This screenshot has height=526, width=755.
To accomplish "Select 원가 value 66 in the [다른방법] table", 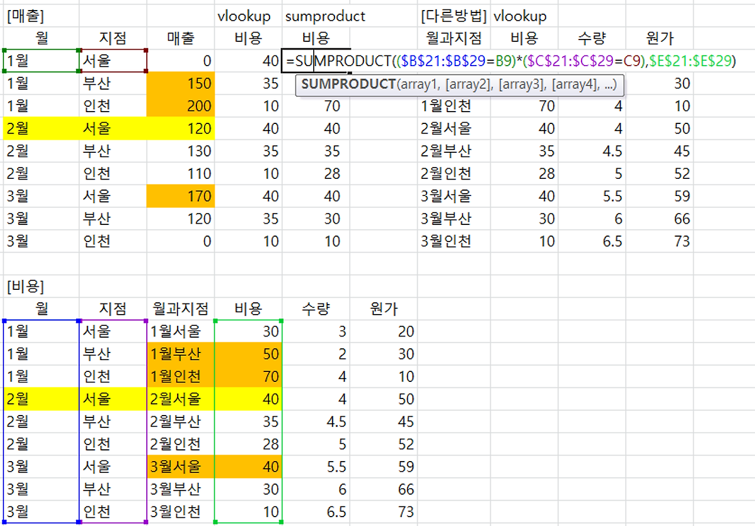I will 659,218.
